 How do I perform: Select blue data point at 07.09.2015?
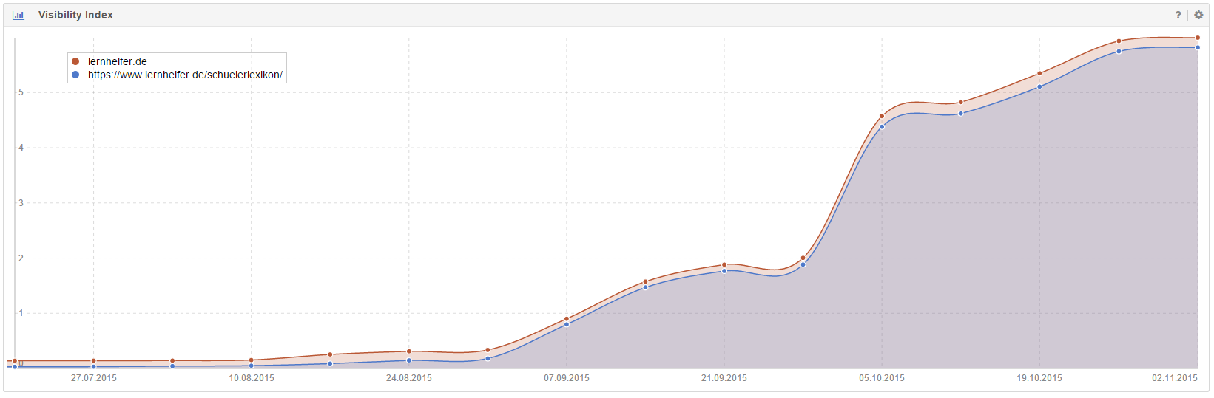pos(567,324)
